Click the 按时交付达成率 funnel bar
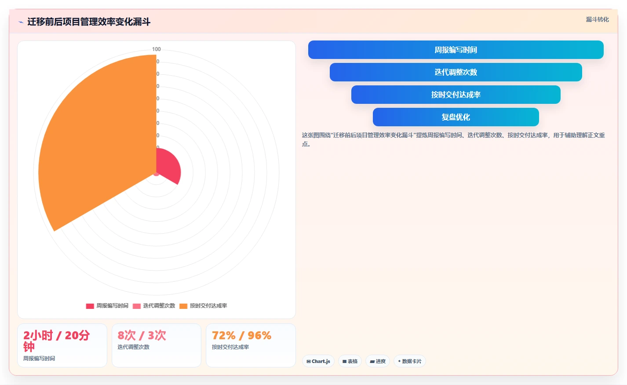Image resolution: width=627 pixels, height=385 pixels. [456, 95]
